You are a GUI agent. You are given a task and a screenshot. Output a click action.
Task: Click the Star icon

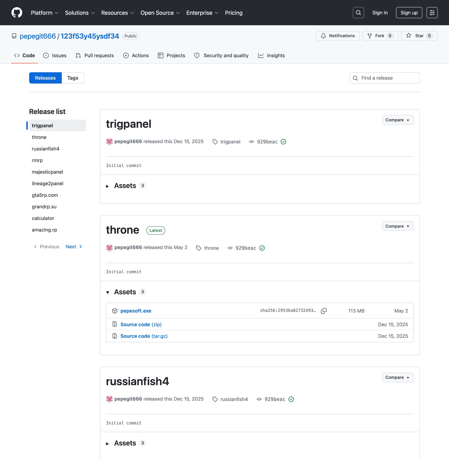(409, 36)
